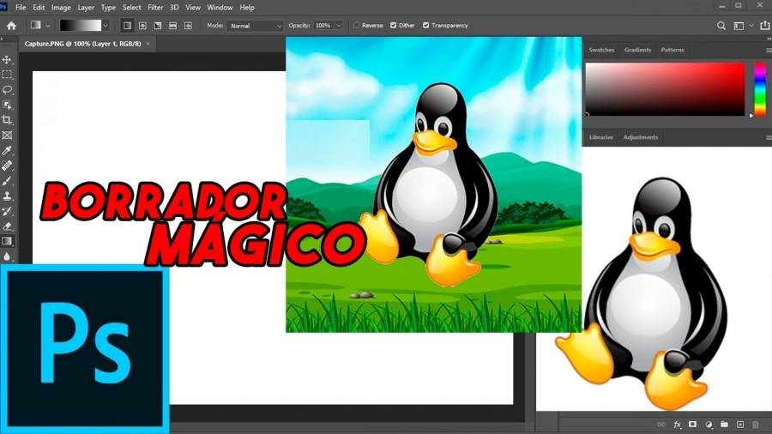This screenshot has width=772, height=434.
Task: Toggle the Transparency checkbox
Action: (x=426, y=26)
